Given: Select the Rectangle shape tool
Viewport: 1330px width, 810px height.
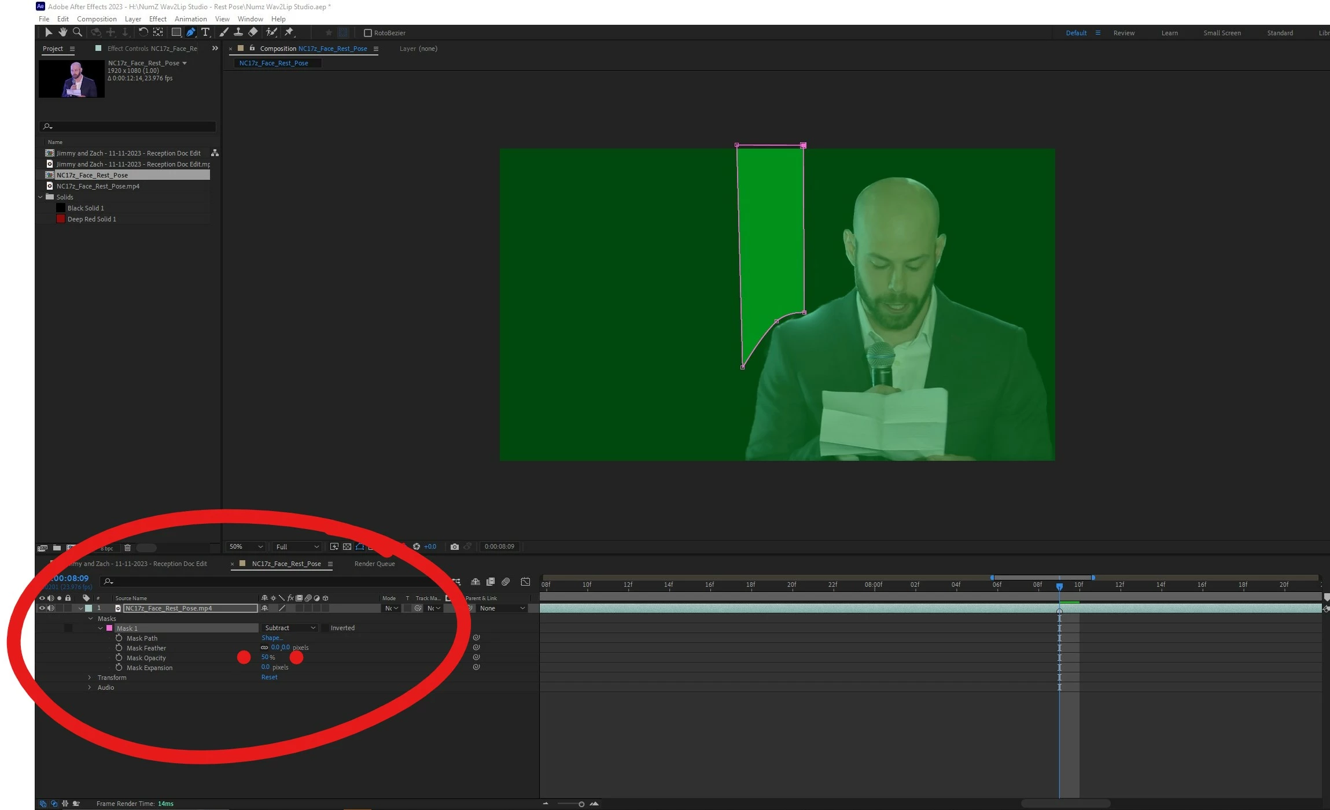Looking at the screenshot, I should pos(176,32).
